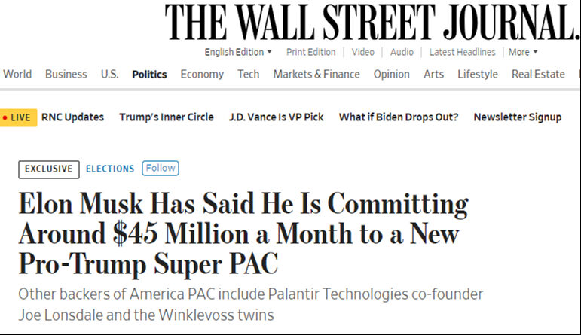Go to the Video section

pyautogui.click(x=362, y=52)
